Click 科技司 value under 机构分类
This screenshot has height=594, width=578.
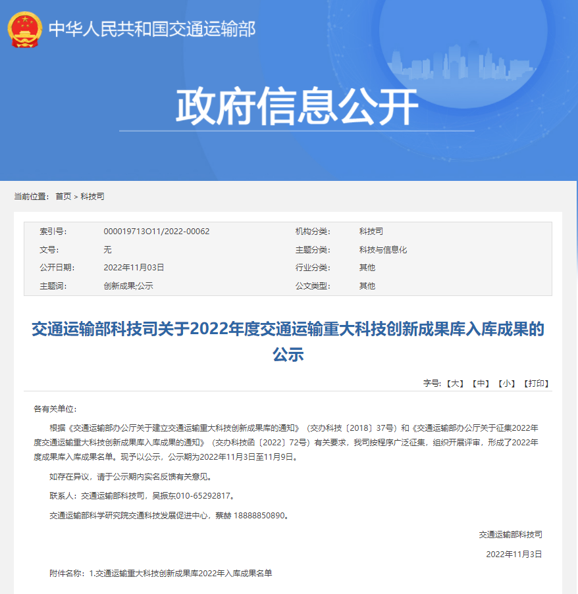point(371,232)
